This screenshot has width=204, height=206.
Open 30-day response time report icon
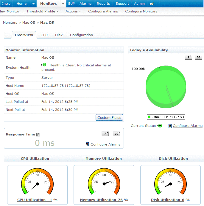pyautogui.click(x=117, y=134)
